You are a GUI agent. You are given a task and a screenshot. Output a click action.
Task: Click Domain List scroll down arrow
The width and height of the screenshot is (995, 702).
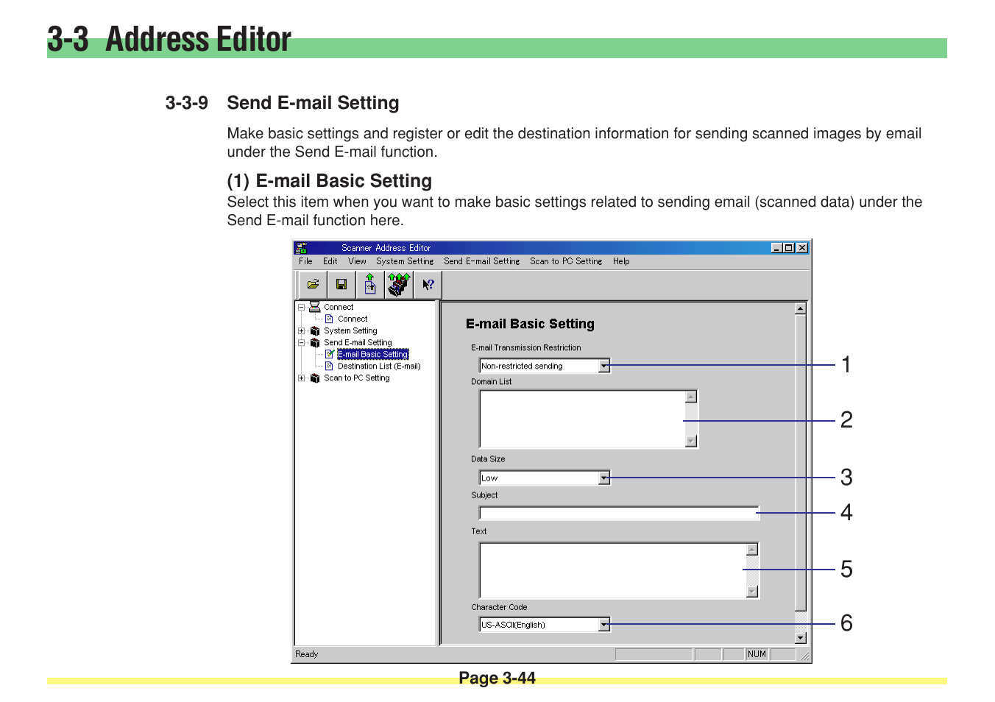(x=690, y=442)
